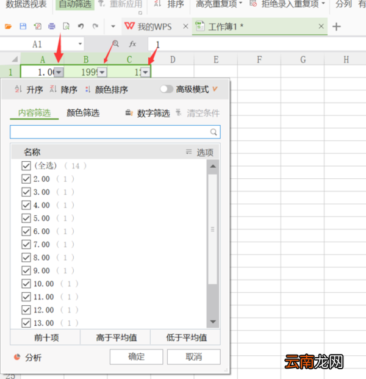Click the 自动筛选 ribbon button
Viewport: 366px width, 379px height.
coord(75,4)
